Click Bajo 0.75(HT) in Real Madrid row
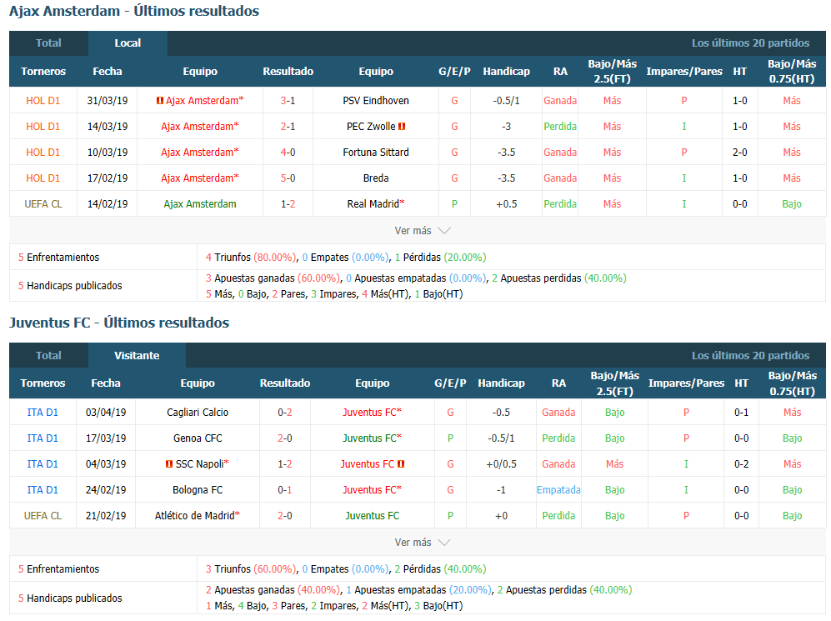Screen dimensions: 831x621 (x=792, y=204)
